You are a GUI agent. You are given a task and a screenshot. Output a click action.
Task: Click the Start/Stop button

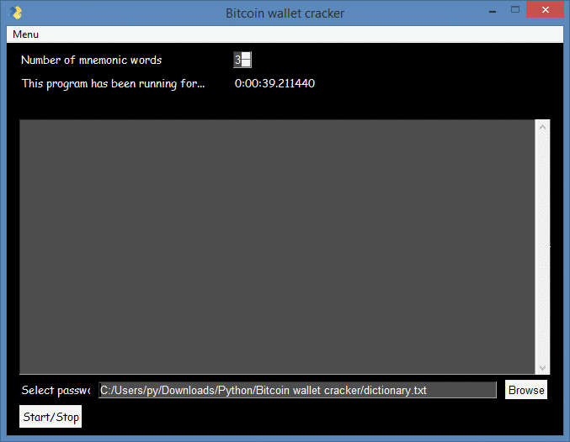[51, 417]
